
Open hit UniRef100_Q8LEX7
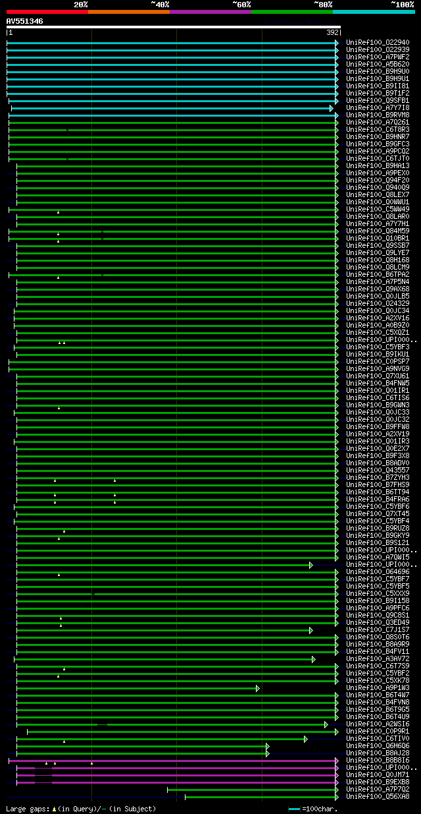pyautogui.click(x=378, y=195)
